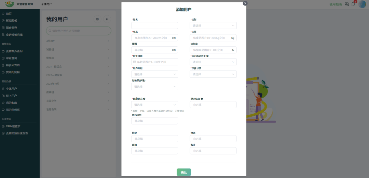Viewport: 369px width, 178px height.
Task: Click the 用药信息 input field
Action: (x=155, y=121)
